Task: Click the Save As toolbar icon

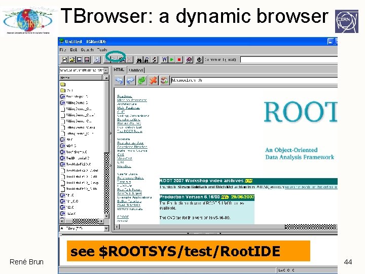Action: [x=87, y=60]
